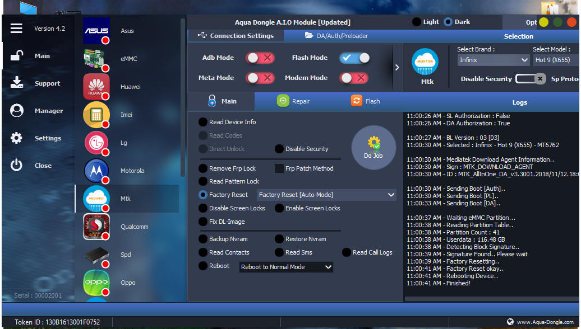The height and width of the screenshot is (329, 581).
Task: Select the Backup Nvram option
Action: click(x=223, y=239)
